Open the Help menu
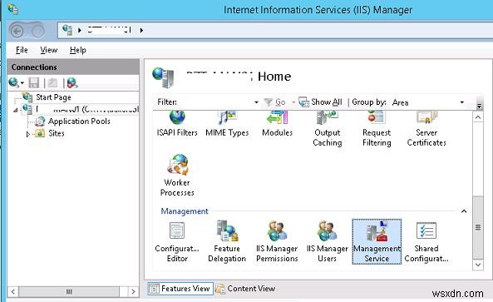Screen dimensions: 493x302 (x=77, y=50)
